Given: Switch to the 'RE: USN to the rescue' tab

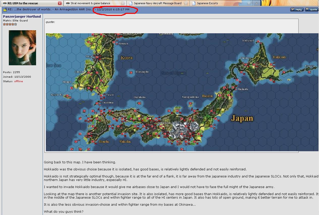Looking at the screenshot, I should [x=32, y=3].
